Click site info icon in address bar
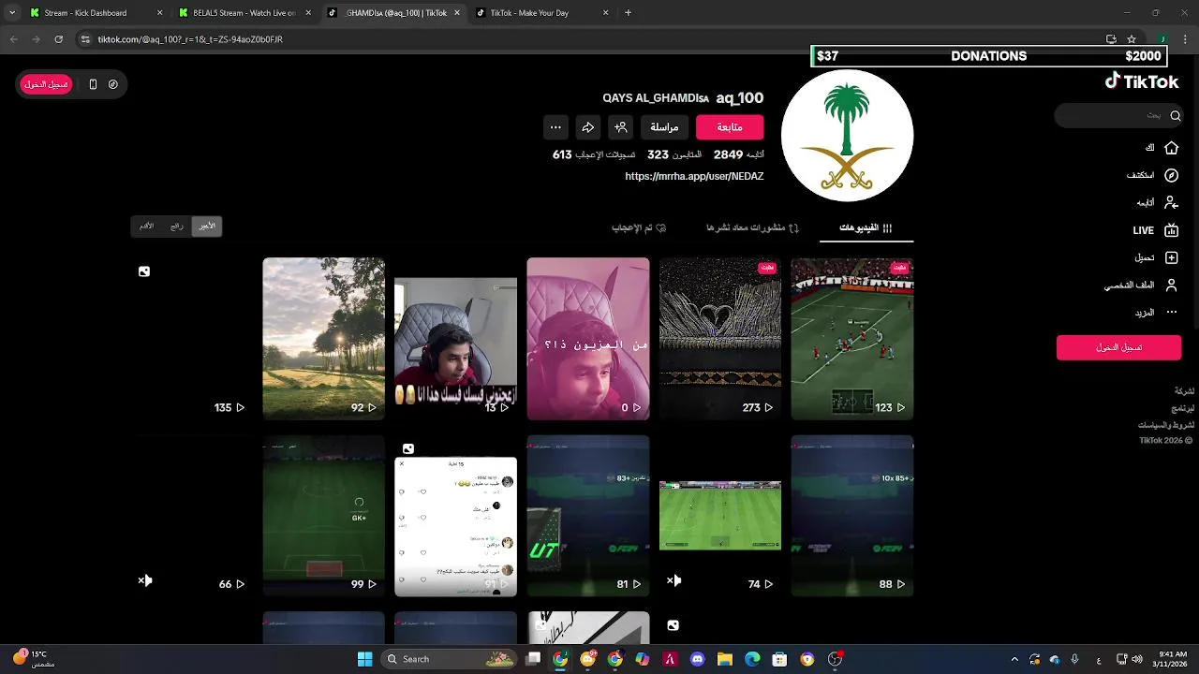The width and height of the screenshot is (1199, 674). point(85,39)
